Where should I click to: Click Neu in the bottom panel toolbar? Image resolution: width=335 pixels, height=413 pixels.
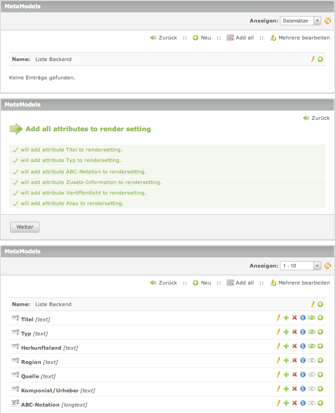[202, 283]
